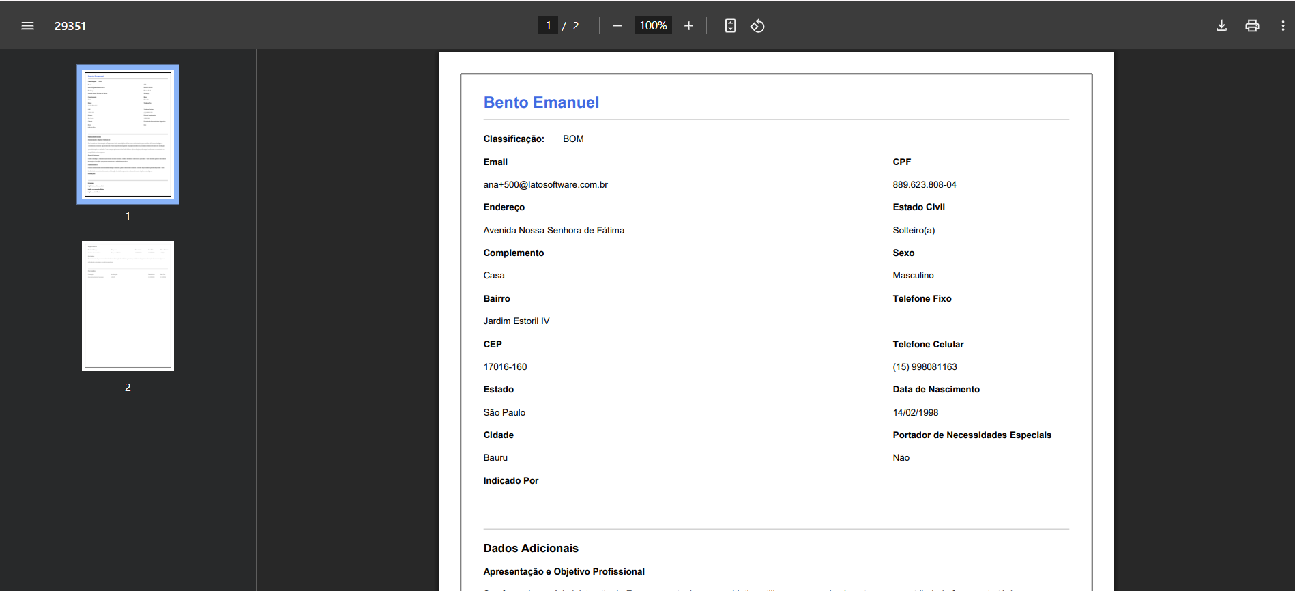This screenshot has height=591, width=1295.
Task: Toggle the sidebar hamburger menu
Action: (27, 26)
